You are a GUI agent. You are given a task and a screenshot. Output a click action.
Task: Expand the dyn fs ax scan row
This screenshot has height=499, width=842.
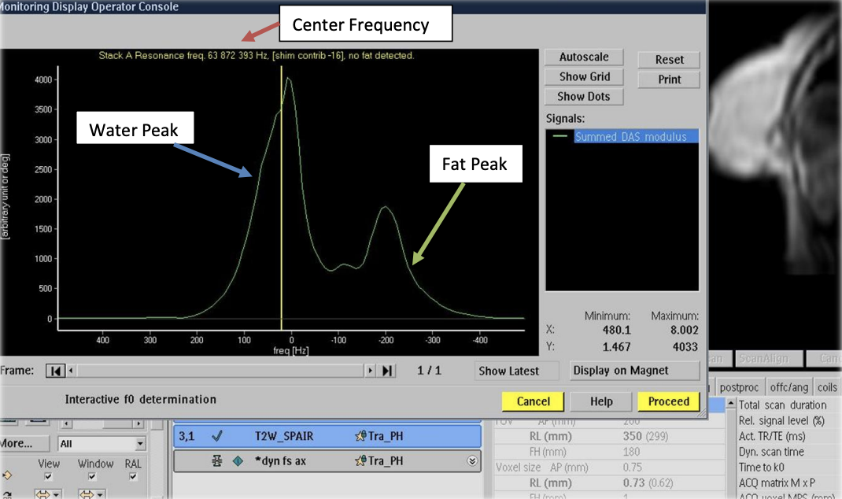472,461
